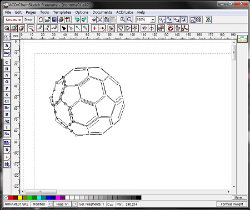Select the Draw Chains tool
The height and width of the screenshot is (210, 250).
click(x=54, y=28)
